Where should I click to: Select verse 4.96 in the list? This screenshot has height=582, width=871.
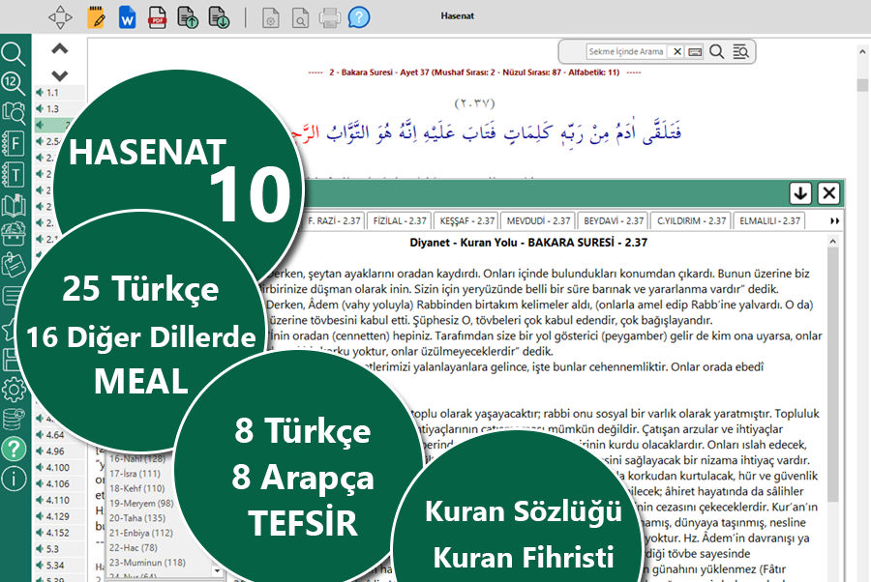(x=59, y=451)
